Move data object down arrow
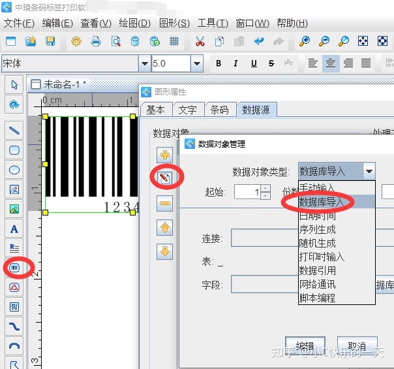The width and height of the screenshot is (394, 369). click(x=165, y=251)
